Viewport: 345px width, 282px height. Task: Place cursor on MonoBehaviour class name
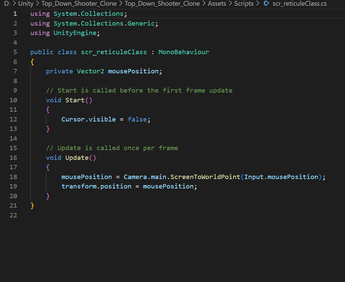click(x=184, y=52)
